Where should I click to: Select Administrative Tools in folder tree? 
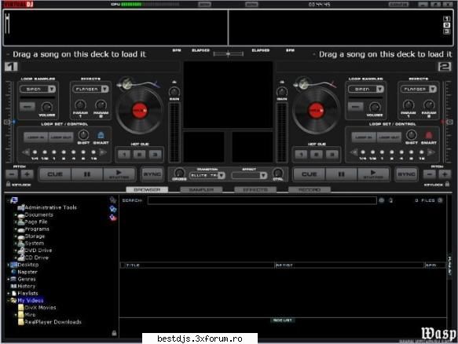click(x=50, y=207)
